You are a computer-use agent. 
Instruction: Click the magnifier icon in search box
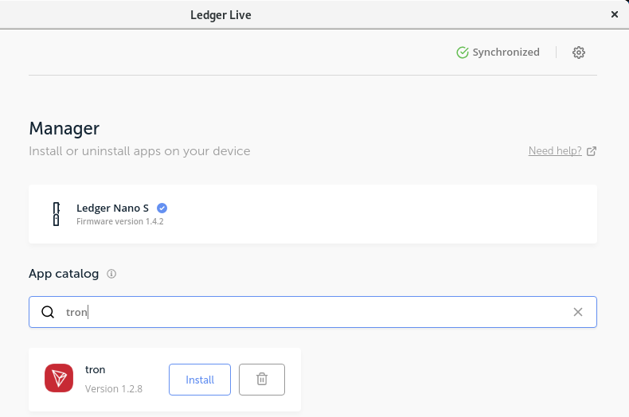[48, 312]
